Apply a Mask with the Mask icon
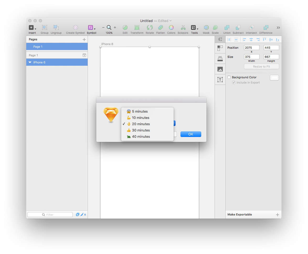This screenshot has width=308, height=254. (x=206, y=27)
